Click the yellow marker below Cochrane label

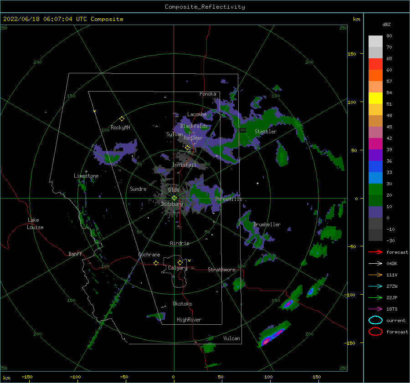point(156,263)
